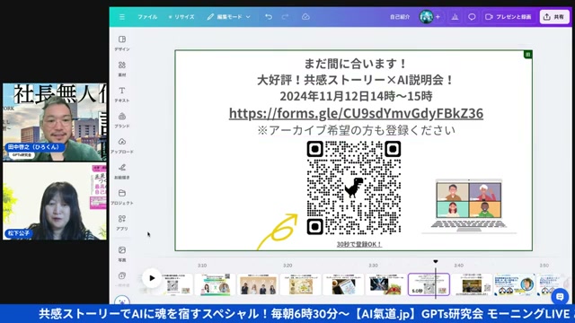The height and width of the screenshot is (323, 575).
Task: Open the アップロード uploads panel
Action: coord(122,145)
